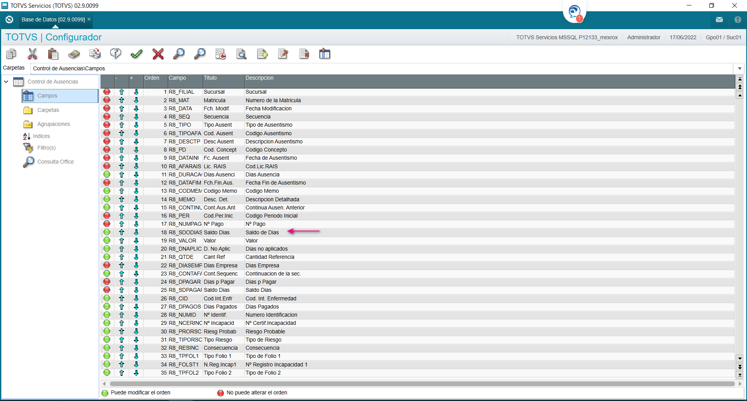Open the Consulta Office tree item

(56, 162)
